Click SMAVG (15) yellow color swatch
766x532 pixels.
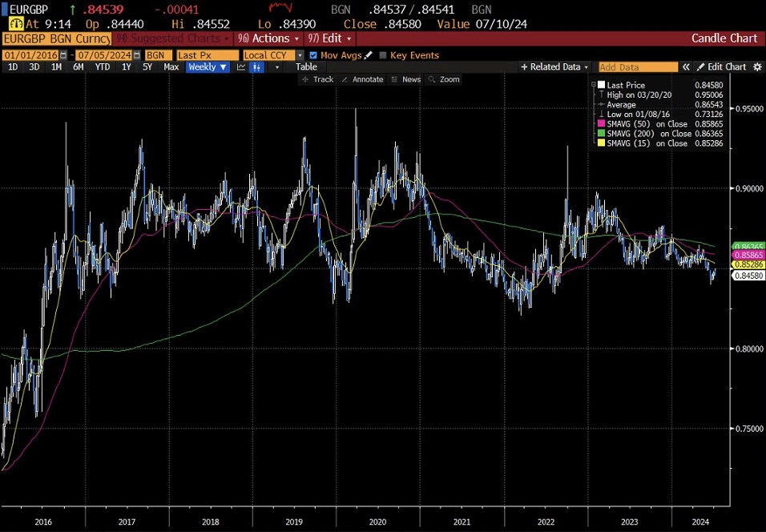(602, 143)
